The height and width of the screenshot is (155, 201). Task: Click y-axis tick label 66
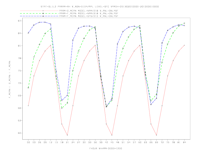20,108
